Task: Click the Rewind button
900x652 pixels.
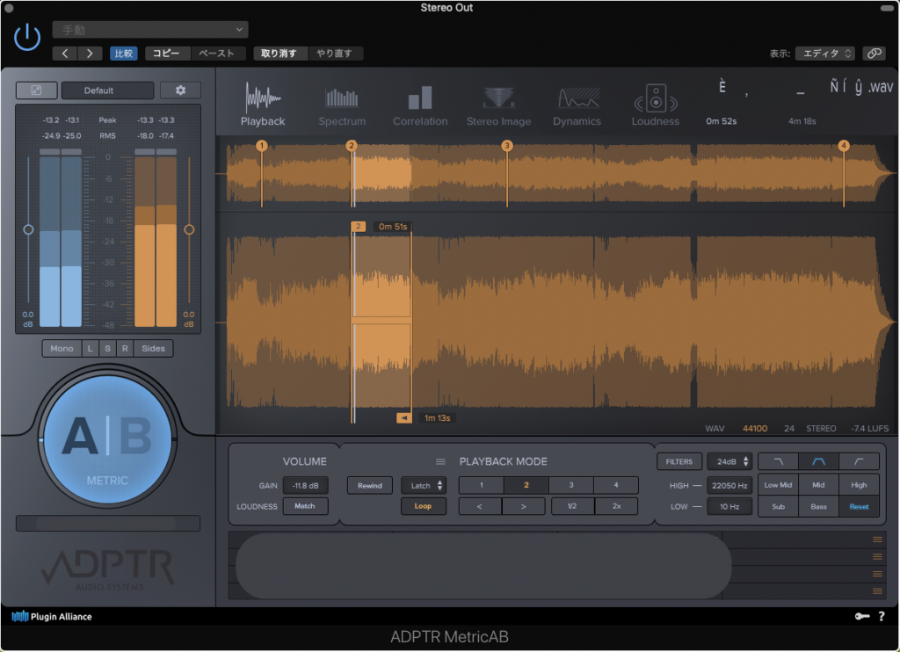Action: point(370,486)
